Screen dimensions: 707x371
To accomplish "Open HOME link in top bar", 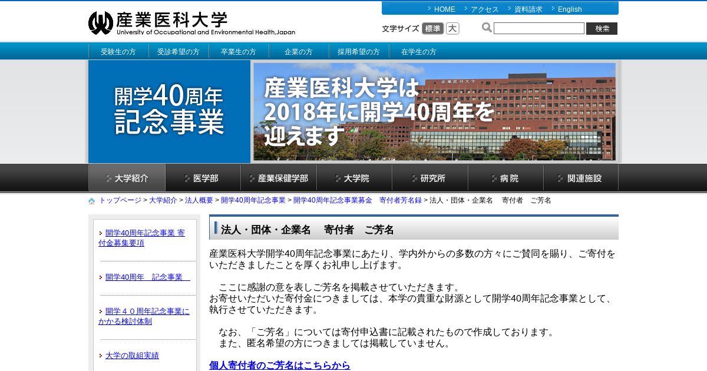I will click(x=445, y=9).
